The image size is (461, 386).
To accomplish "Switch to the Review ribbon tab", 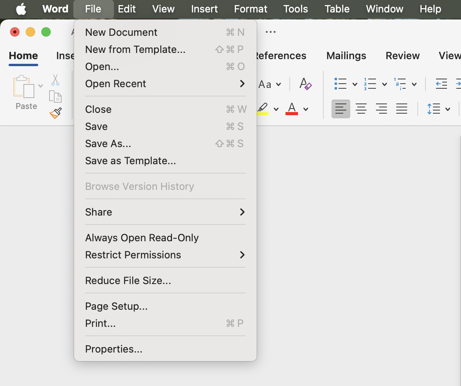I will pos(402,56).
